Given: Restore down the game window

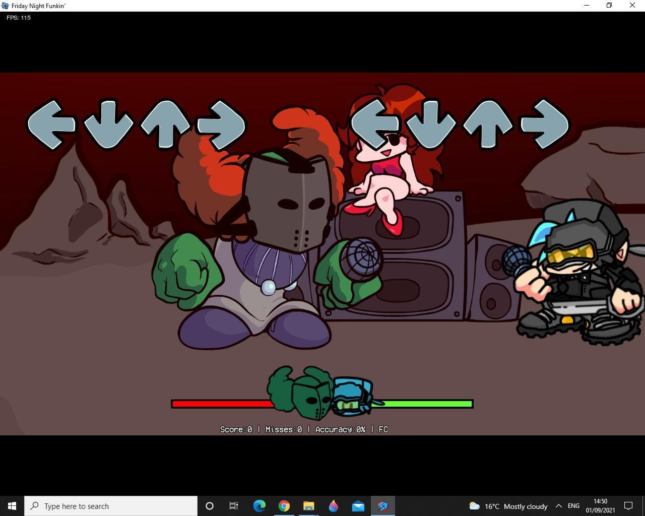Looking at the screenshot, I should click(x=609, y=6).
